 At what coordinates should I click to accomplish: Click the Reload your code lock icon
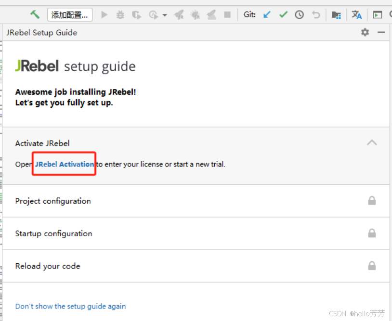372,266
